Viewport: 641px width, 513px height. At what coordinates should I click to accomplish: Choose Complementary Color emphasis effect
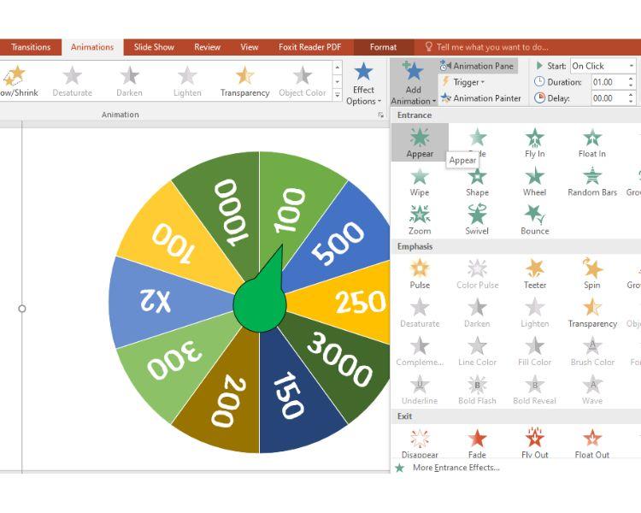420,351
